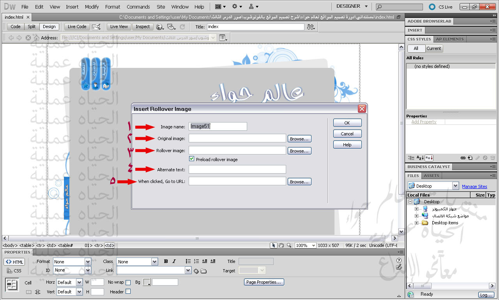This screenshot has width=499, height=300.
Task: Enable the No wrap checkbox
Action: point(128,282)
